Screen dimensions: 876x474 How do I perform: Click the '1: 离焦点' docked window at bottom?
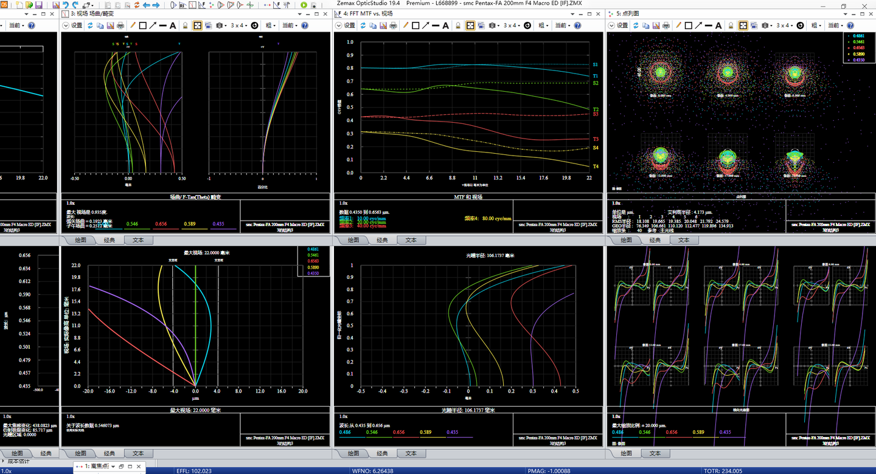pos(96,466)
